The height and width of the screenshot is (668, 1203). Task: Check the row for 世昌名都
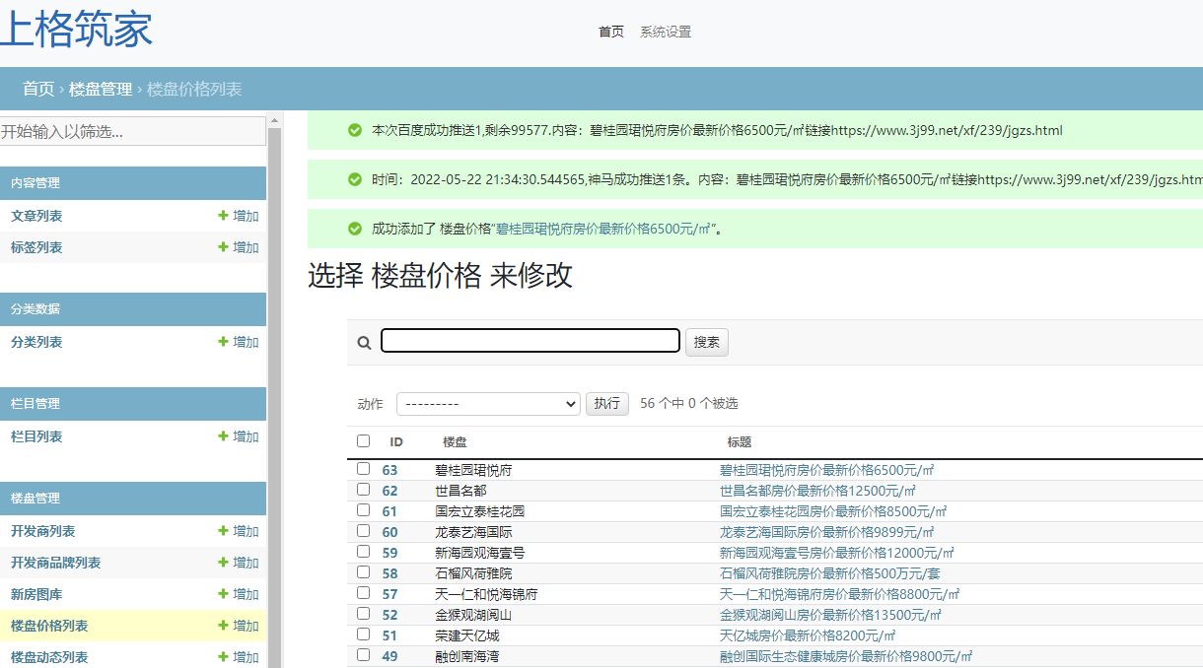point(364,490)
